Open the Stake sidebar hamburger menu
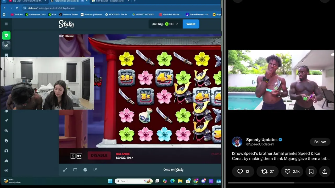This screenshot has height=188, width=335. (6, 24)
